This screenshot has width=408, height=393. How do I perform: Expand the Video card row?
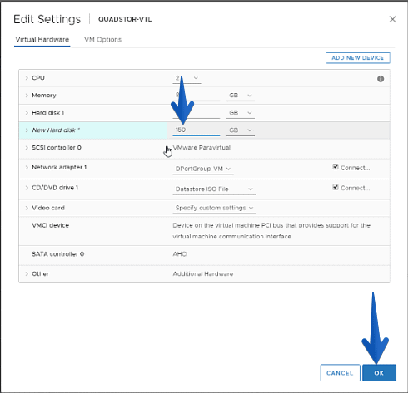27,208
